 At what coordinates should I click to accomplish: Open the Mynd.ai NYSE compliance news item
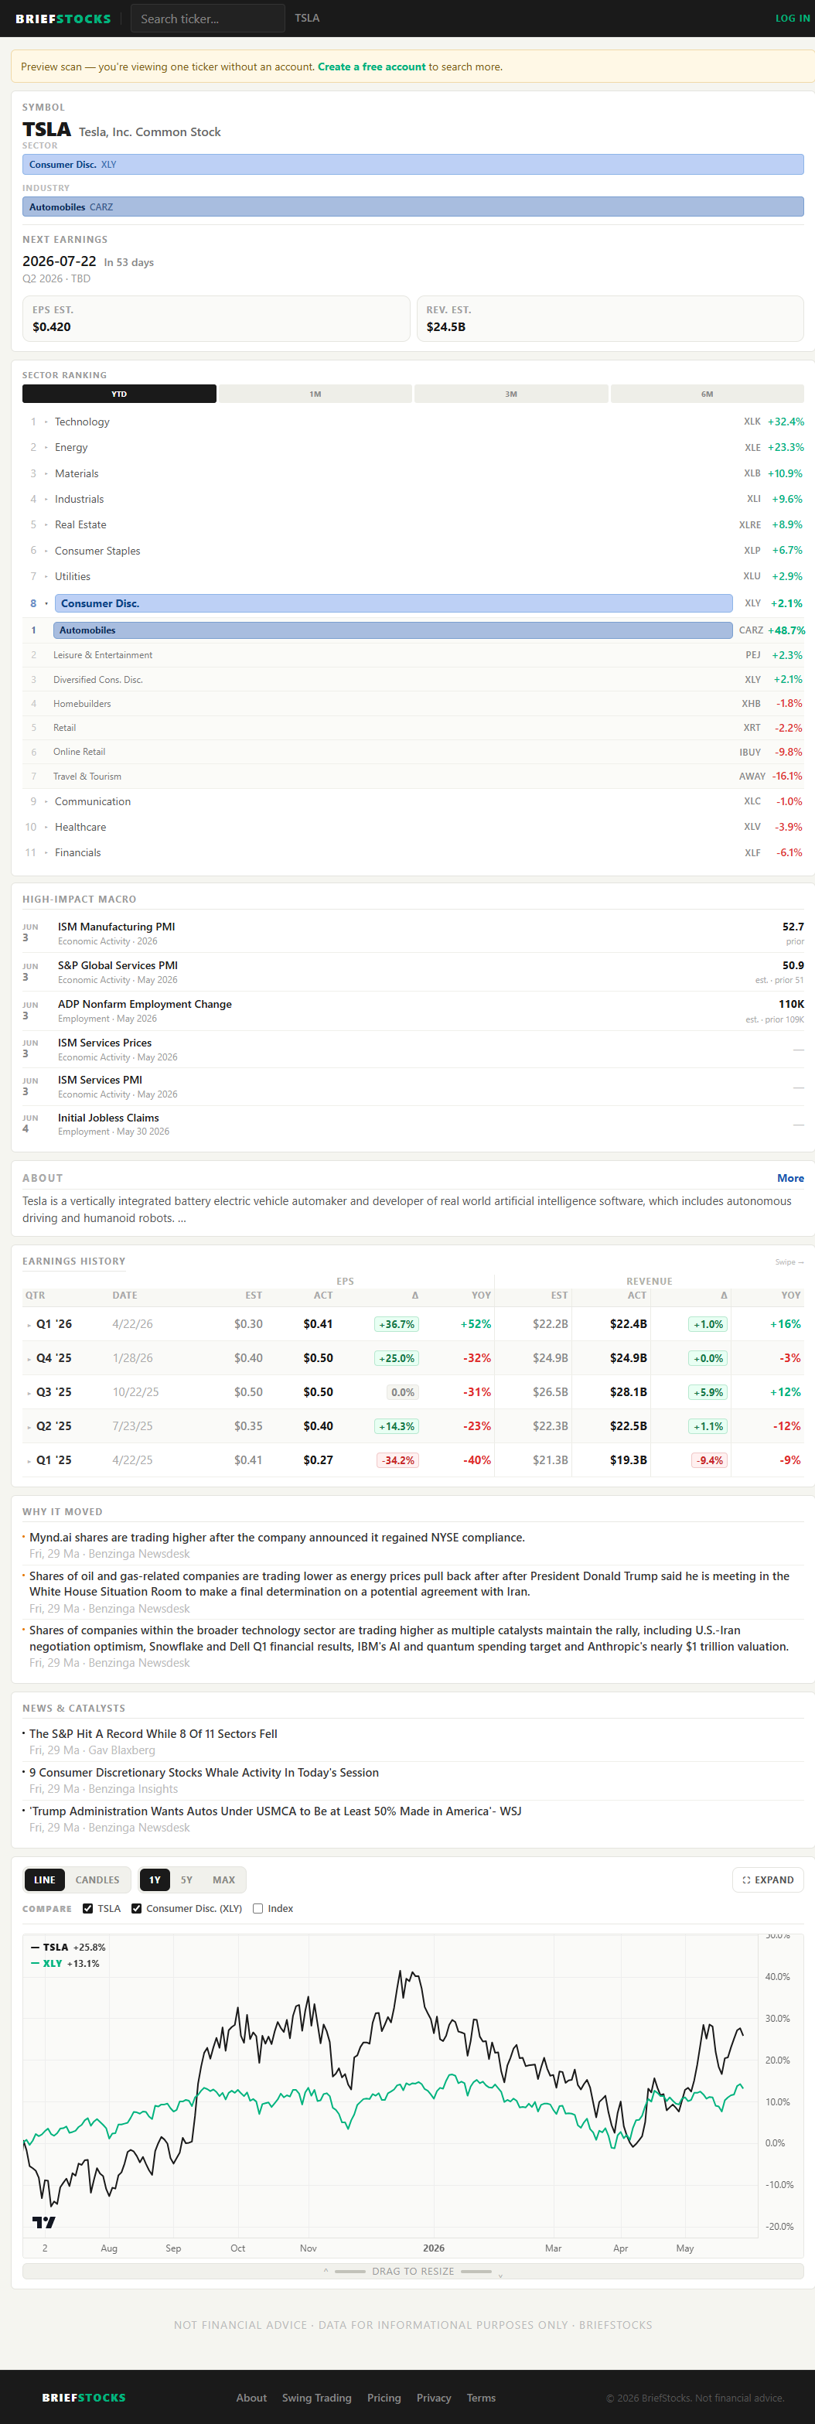[x=277, y=1538]
